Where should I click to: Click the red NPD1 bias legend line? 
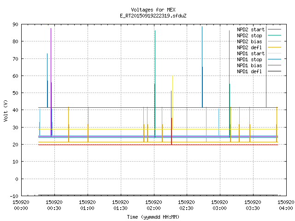point(274,65)
